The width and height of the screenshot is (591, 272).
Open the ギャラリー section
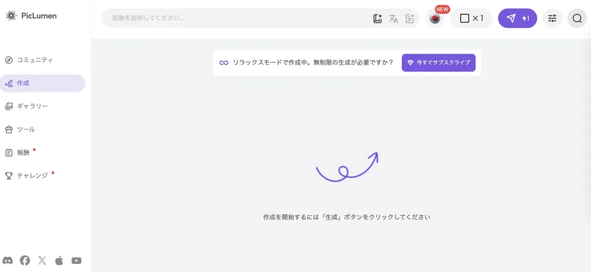point(27,106)
